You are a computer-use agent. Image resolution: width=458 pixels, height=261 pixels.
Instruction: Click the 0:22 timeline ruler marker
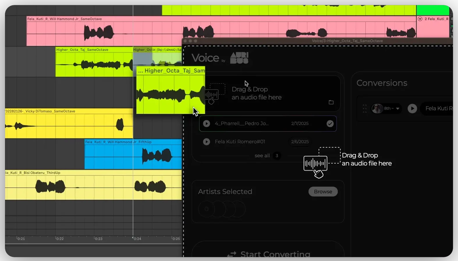[60, 239]
